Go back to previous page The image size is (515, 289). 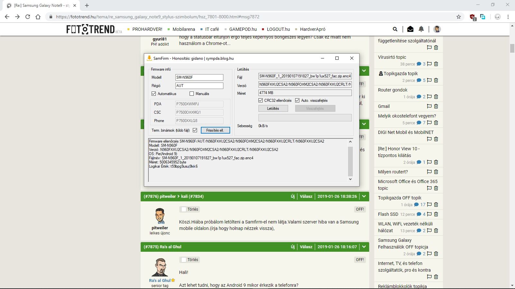point(7,17)
